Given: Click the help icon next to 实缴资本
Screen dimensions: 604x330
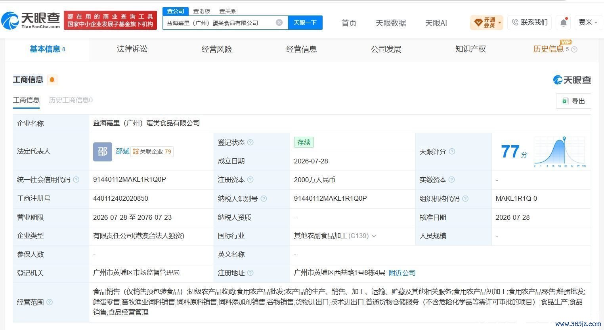Looking at the screenshot, I should tap(452, 180).
